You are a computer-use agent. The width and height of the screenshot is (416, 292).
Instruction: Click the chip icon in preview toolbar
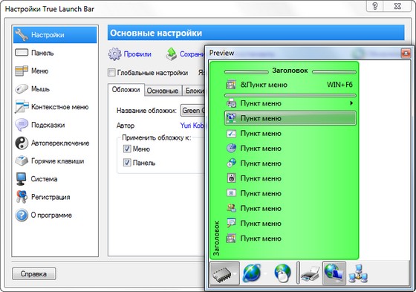(x=222, y=273)
